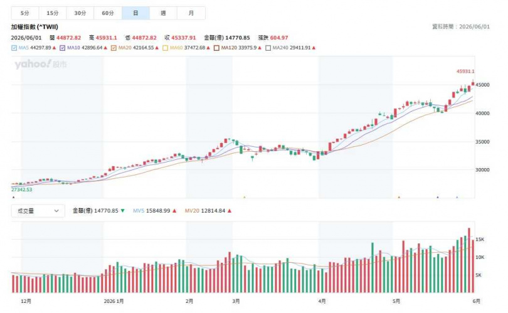The image size is (508, 313).
Task: Enable the MA240 moving average checkbox
Action: point(268,48)
